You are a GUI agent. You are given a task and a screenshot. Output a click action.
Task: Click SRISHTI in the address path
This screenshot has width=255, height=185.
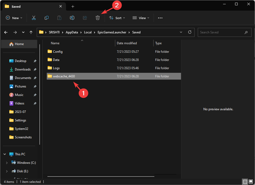pos(54,32)
